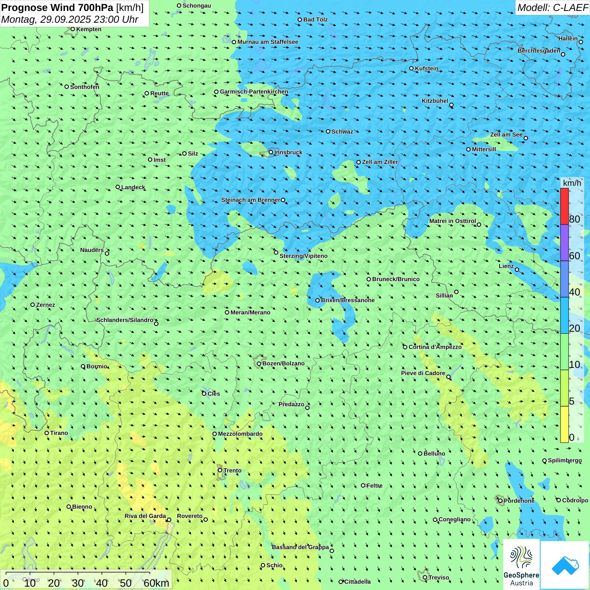Click the Bormio location dot

coord(83,366)
